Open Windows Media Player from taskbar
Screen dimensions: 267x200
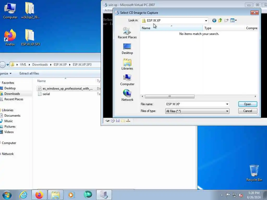click(71, 195)
